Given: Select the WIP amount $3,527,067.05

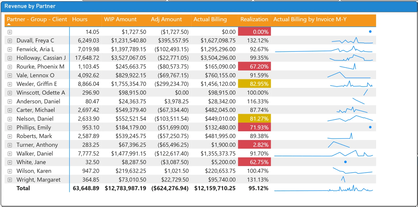Looking at the screenshot, I should pos(129,58).
